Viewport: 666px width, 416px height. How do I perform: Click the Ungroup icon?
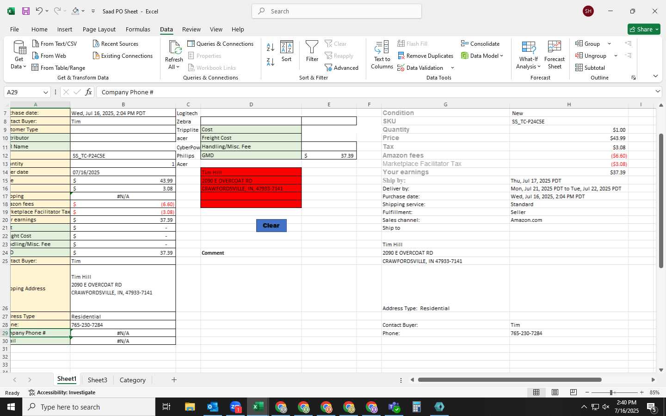(579, 55)
